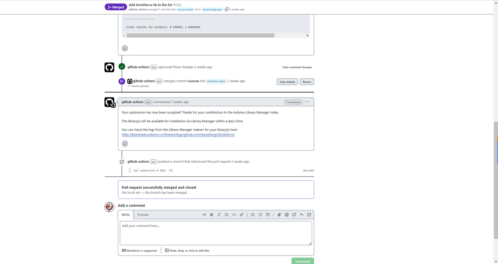Image resolution: width=498 pixels, height=264 pixels.
Task: Click your user avatar beside Add a comment
Action: 109,207
